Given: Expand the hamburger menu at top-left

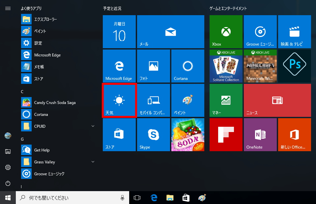Looking at the screenshot, I should pos(8,9).
